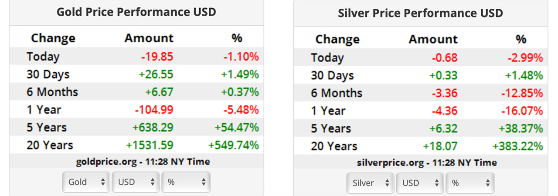Select gold's 30 Days row label
Screen dimensions: 558x196
coord(48,74)
